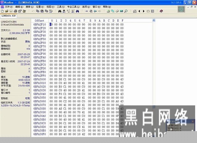Open the 专业工具 menu

(74, 7)
